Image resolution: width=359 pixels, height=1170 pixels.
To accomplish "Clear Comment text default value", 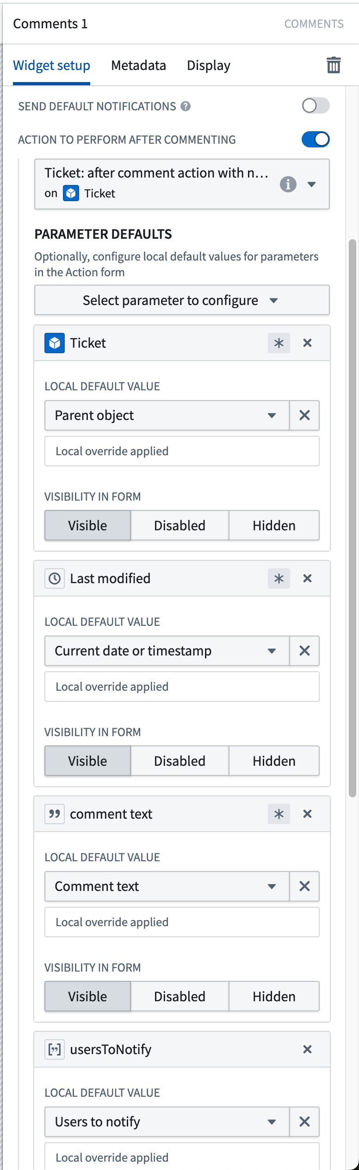I will pos(304,886).
